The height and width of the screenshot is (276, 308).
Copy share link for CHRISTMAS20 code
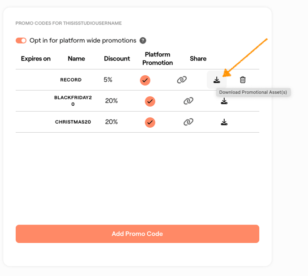pyautogui.click(x=188, y=122)
